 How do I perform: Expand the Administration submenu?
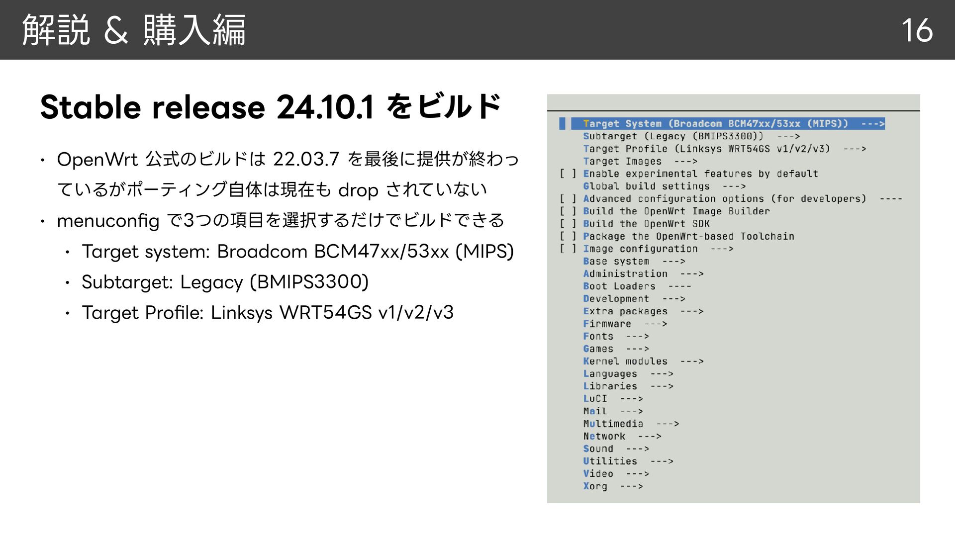click(x=643, y=273)
